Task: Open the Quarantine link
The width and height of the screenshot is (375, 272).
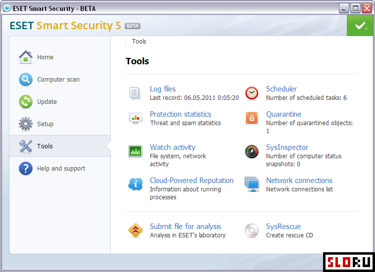Action: click(283, 114)
